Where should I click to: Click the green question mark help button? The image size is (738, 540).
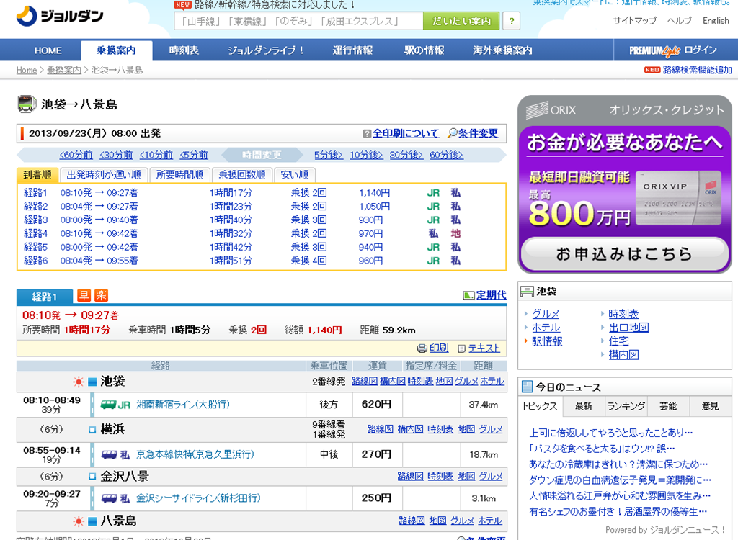click(x=511, y=22)
